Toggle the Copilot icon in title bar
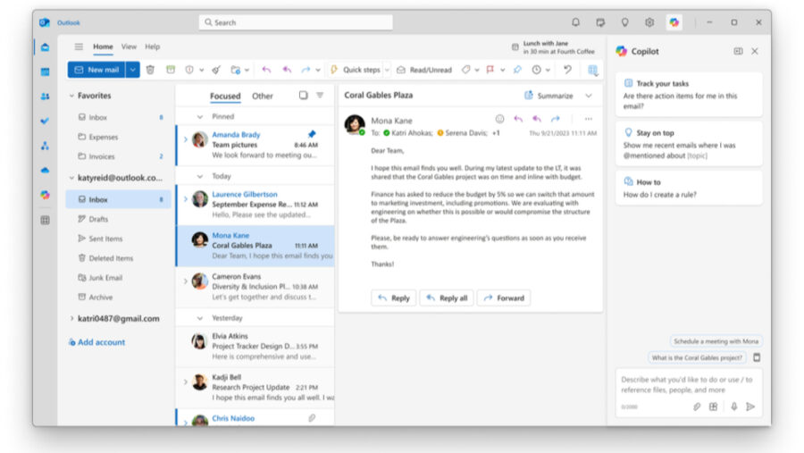Screen dimensions: 804x453 pos(674,22)
